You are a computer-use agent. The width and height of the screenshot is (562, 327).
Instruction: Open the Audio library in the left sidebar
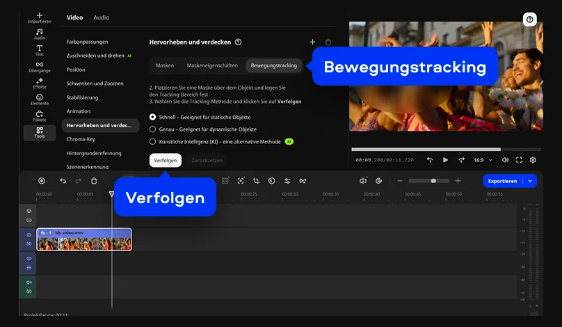click(x=40, y=34)
